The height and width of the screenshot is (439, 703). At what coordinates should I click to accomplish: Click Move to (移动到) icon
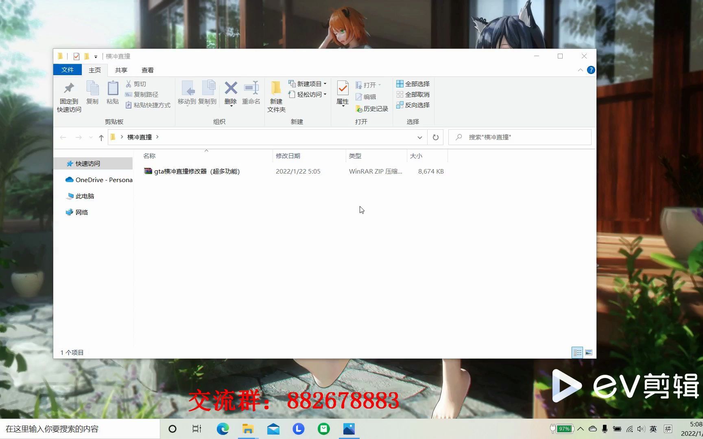pyautogui.click(x=187, y=88)
